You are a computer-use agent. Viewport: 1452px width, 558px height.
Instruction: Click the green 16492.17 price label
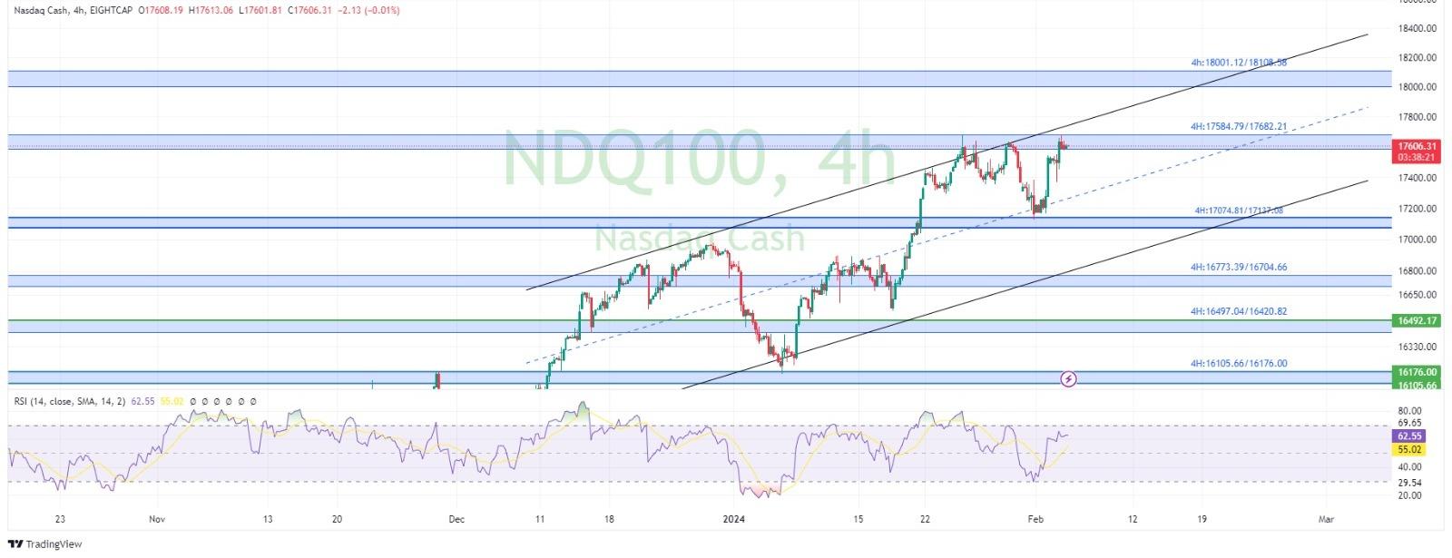[x=1417, y=320]
